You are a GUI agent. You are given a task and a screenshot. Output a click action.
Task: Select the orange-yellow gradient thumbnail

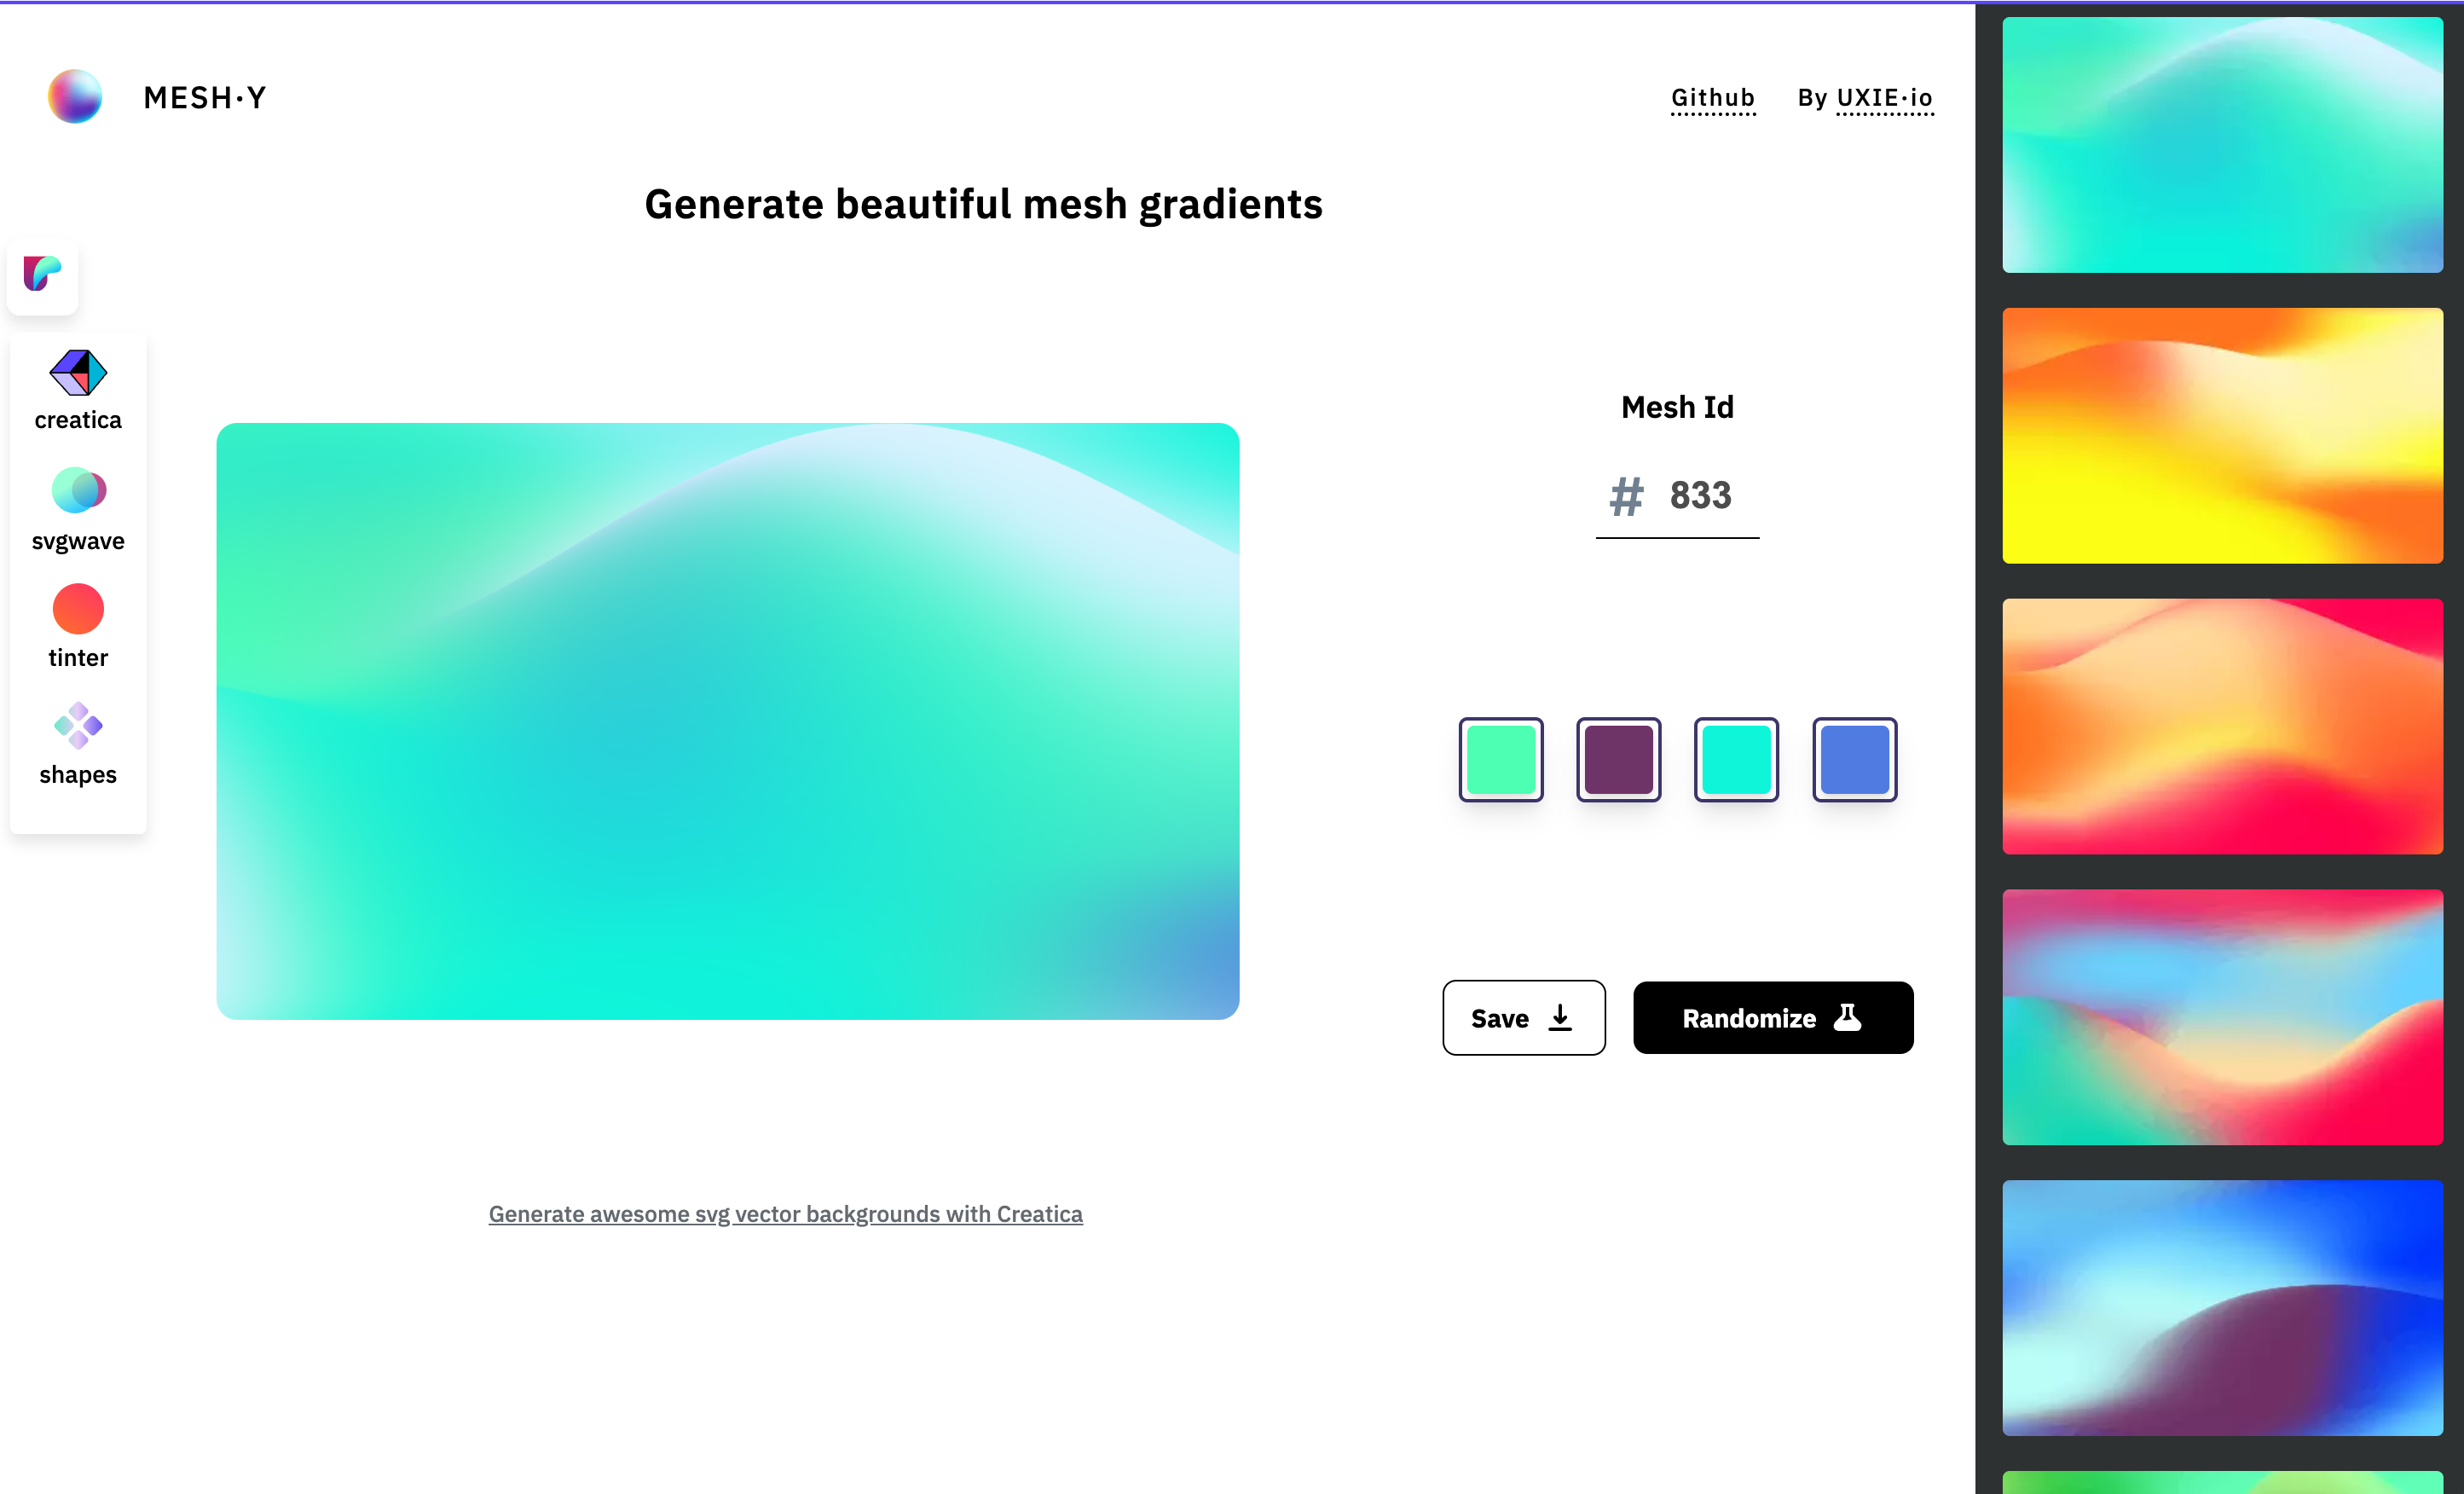(2222, 436)
